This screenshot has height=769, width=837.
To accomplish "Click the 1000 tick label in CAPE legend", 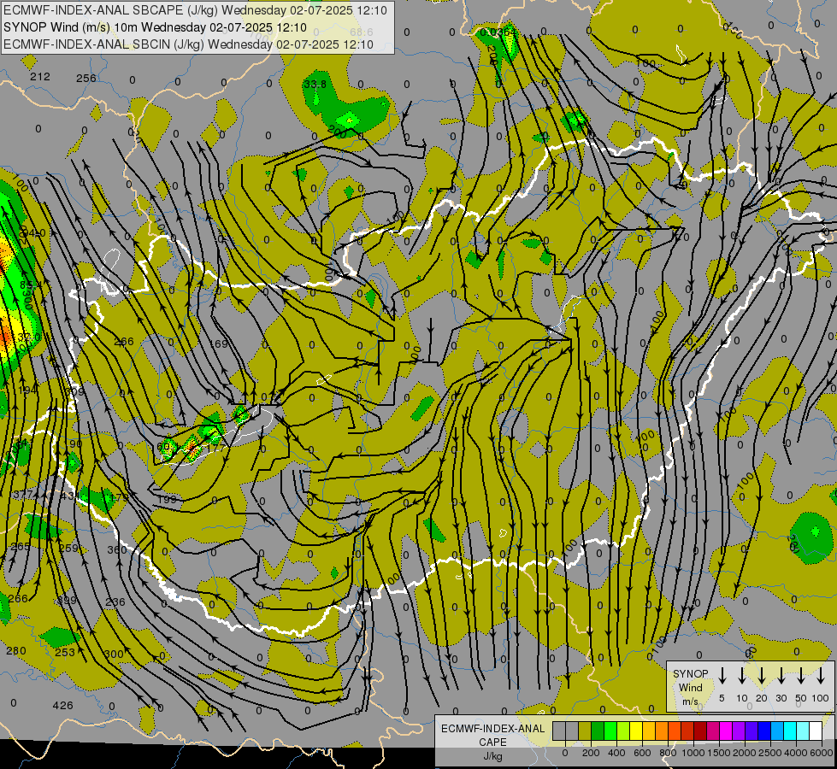I will pos(693,753).
